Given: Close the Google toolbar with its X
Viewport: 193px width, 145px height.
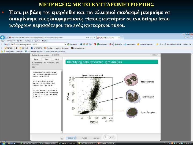Looking at the screenshot, I should click(x=2, y=44).
